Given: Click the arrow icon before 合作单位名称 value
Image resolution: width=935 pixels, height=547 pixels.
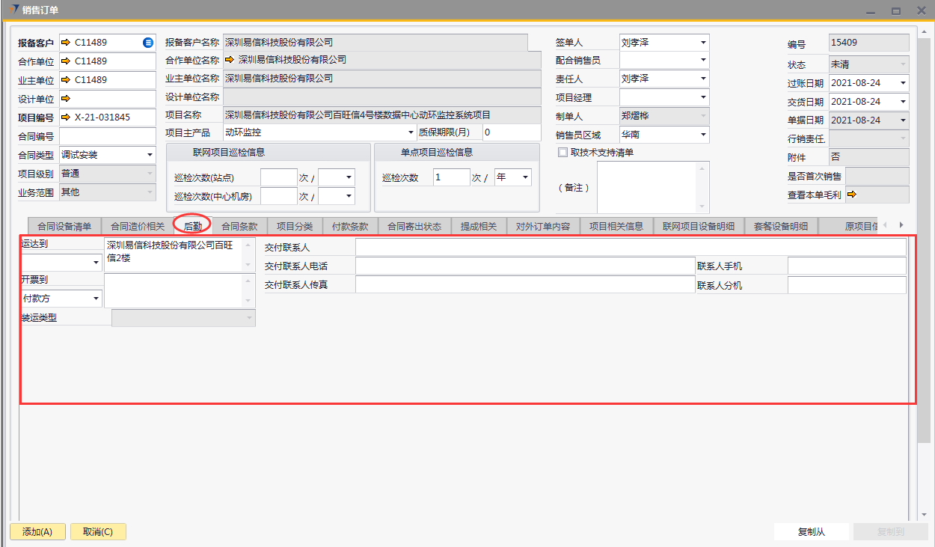Looking at the screenshot, I should pyautogui.click(x=230, y=60).
